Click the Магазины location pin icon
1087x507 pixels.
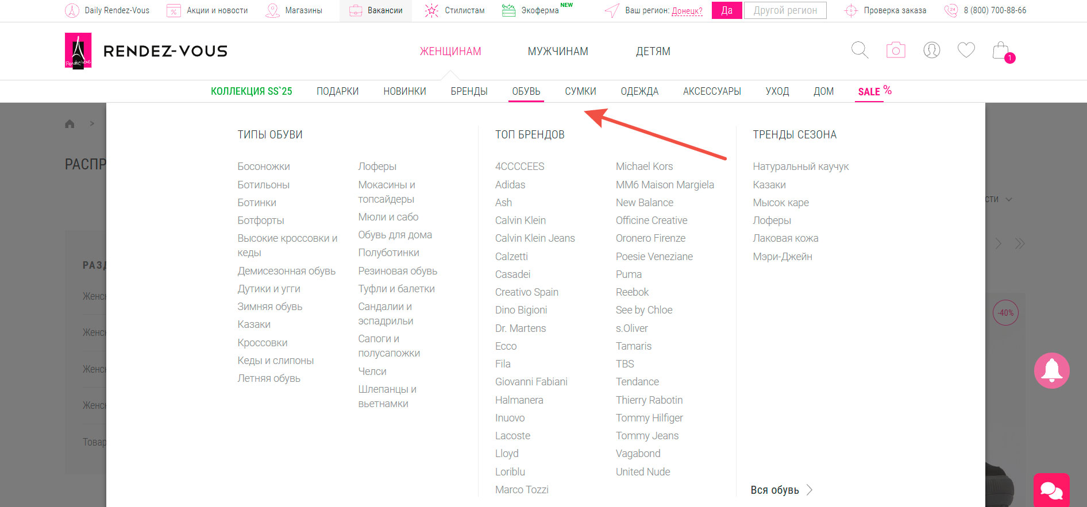point(272,10)
